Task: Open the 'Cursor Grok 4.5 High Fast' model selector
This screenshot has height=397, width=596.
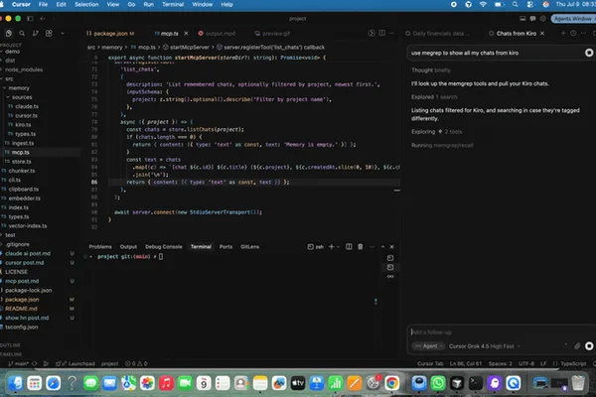Action: click(485, 346)
